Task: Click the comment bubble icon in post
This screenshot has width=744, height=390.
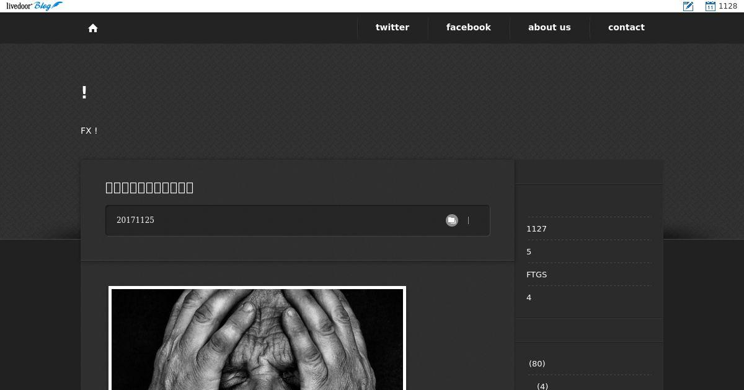Action: 452,220
